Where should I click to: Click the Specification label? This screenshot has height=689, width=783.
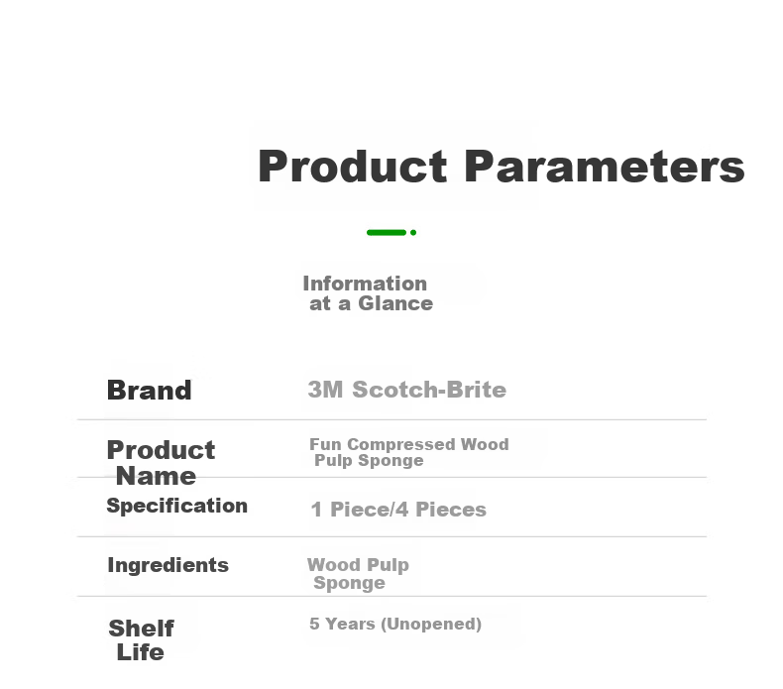tap(176, 506)
